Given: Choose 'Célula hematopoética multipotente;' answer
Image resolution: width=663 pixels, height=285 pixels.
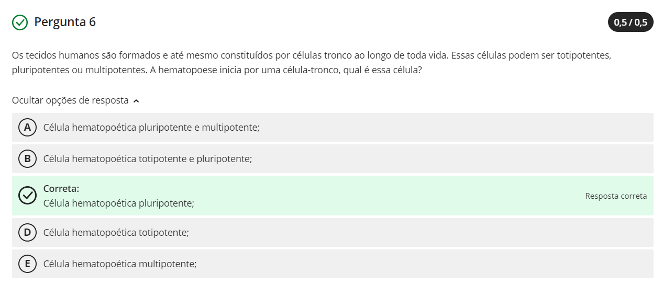Looking at the screenshot, I should (x=120, y=264).
